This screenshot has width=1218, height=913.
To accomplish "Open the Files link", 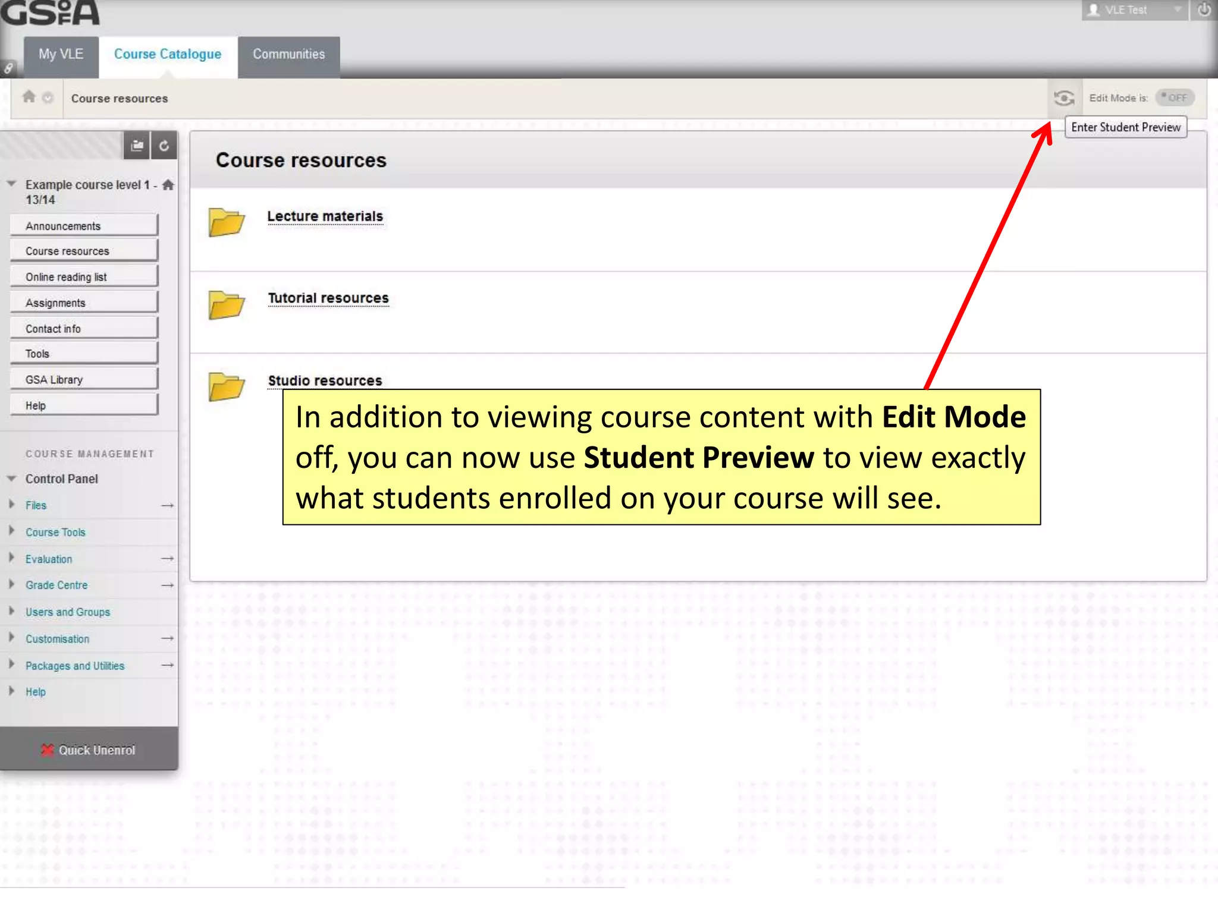I will pos(36,505).
